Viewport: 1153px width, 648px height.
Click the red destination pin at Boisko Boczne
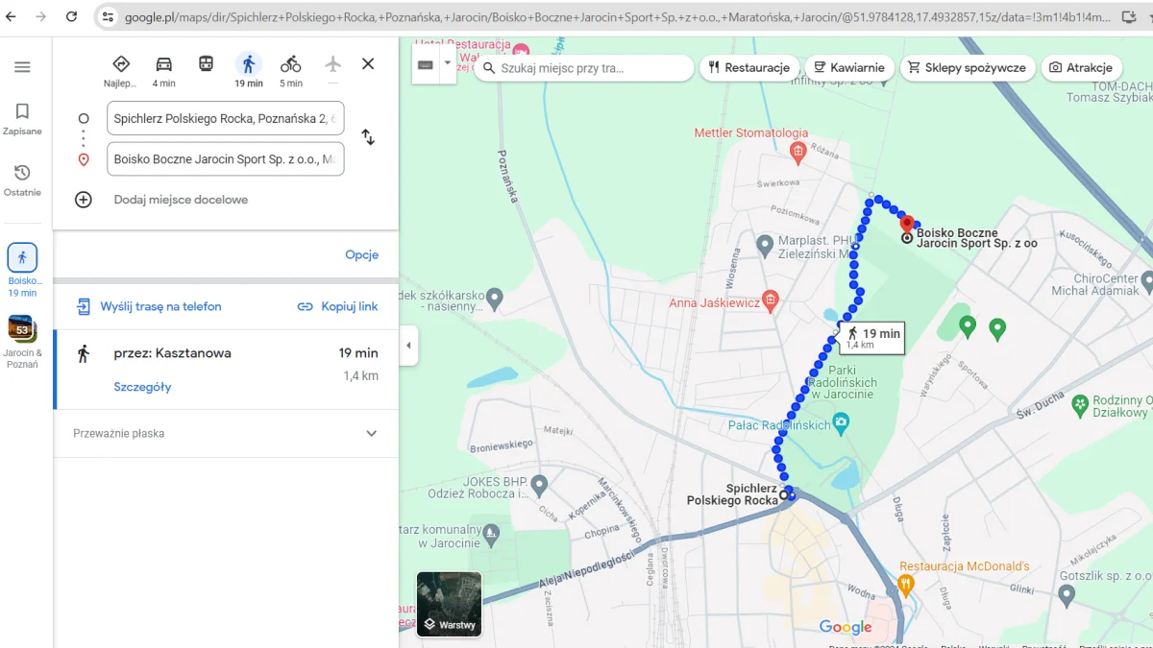[907, 226]
